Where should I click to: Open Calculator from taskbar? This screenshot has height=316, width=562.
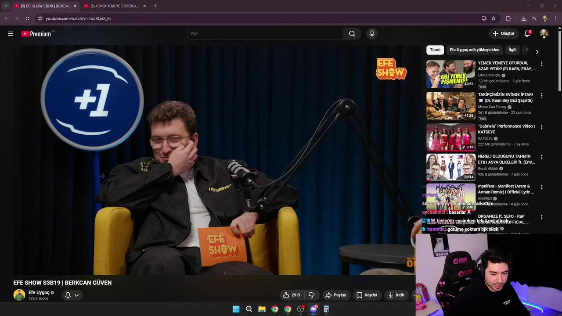326,309
